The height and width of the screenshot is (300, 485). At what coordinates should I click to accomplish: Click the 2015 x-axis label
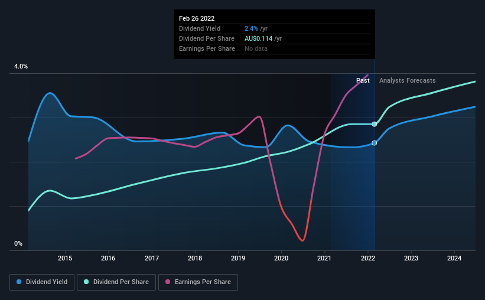pyautogui.click(x=65, y=258)
